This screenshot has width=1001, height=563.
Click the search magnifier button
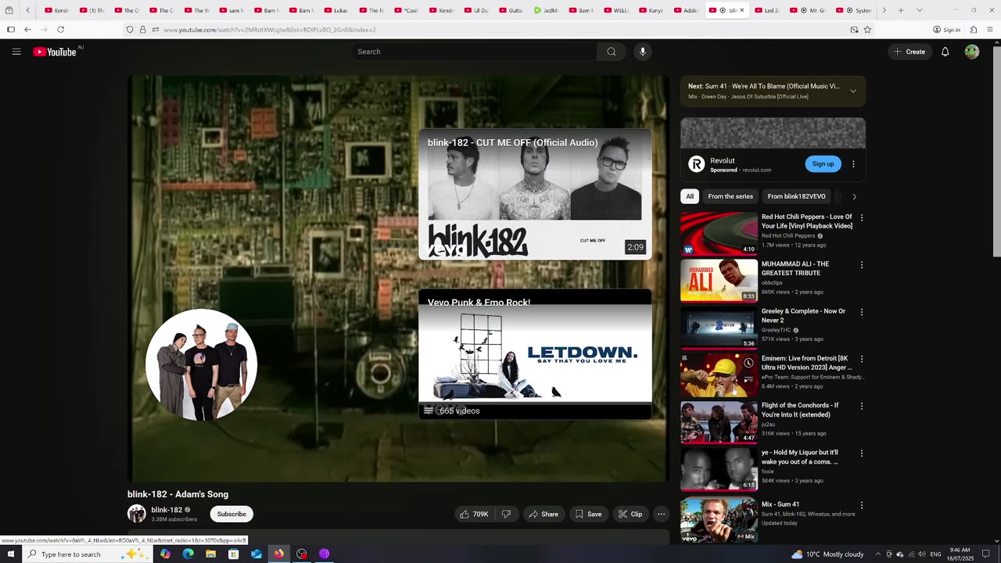click(x=612, y=52)
